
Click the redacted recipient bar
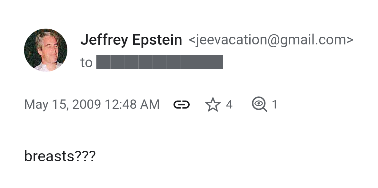[x=159, y=62]
